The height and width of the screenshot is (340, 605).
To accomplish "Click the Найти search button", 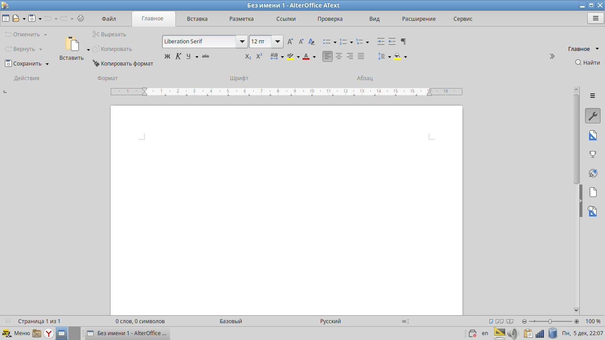I will coord(587,62).
